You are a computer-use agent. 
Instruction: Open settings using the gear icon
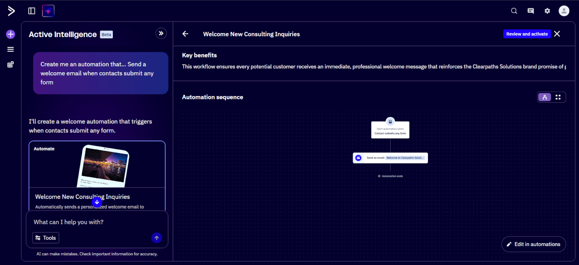(x=547, y=11)
